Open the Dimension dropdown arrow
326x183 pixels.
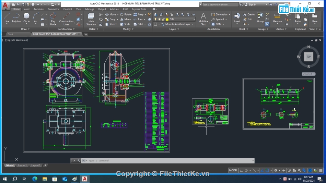230,14
